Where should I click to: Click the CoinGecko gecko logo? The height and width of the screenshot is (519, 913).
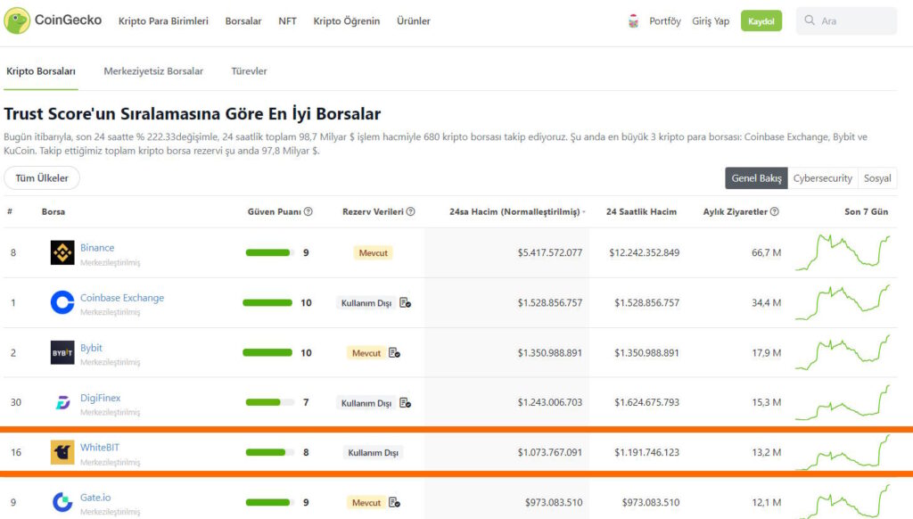click(x=17, y=21)
